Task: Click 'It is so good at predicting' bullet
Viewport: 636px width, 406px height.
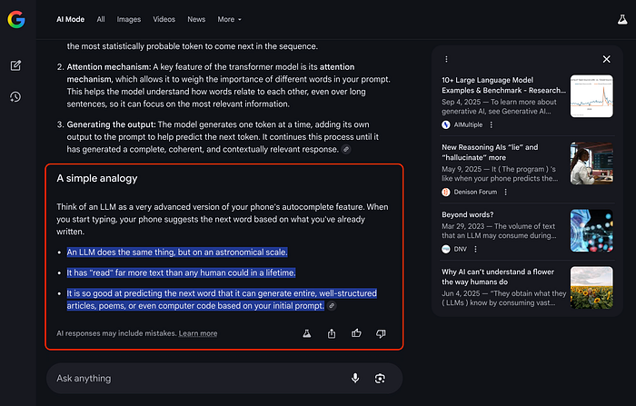Action: click(x=222, y=300)
